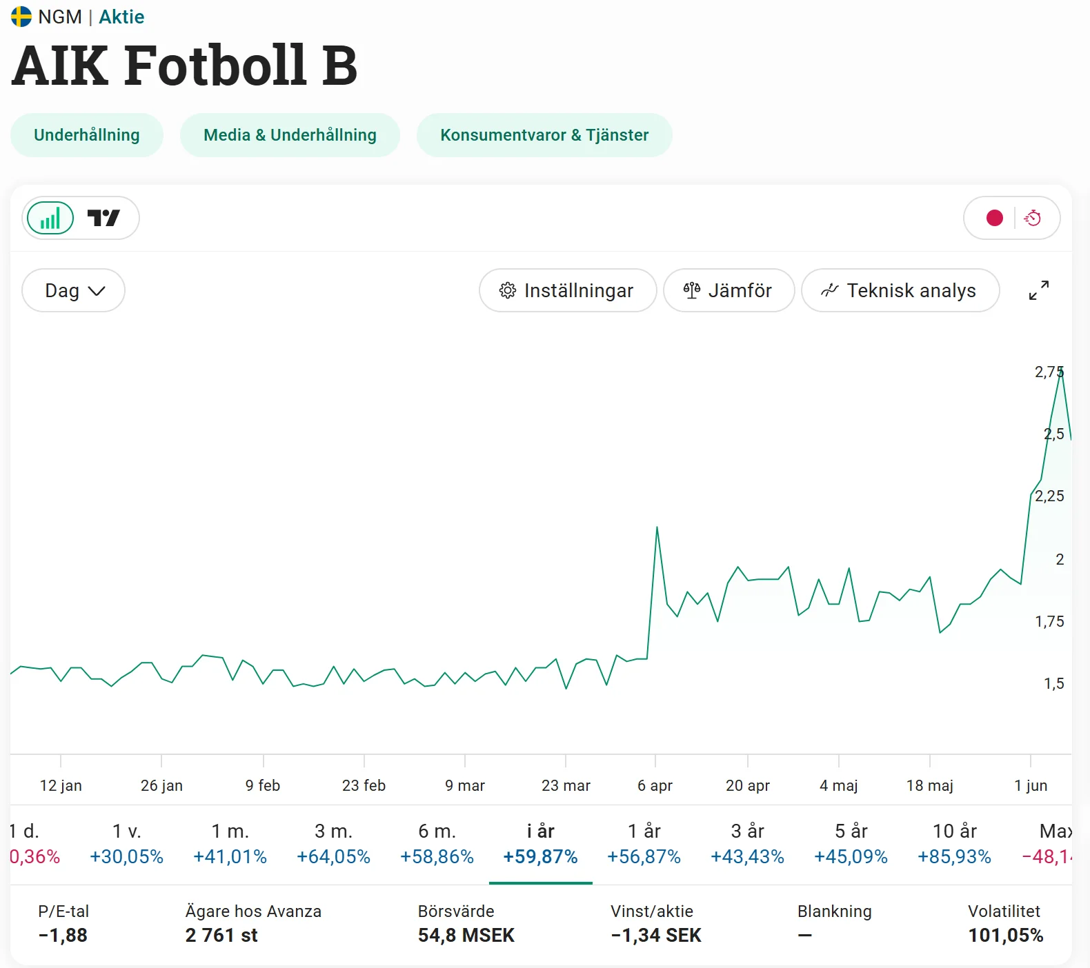Click the red live indicator dot
1090x968 pixels.
994,219
